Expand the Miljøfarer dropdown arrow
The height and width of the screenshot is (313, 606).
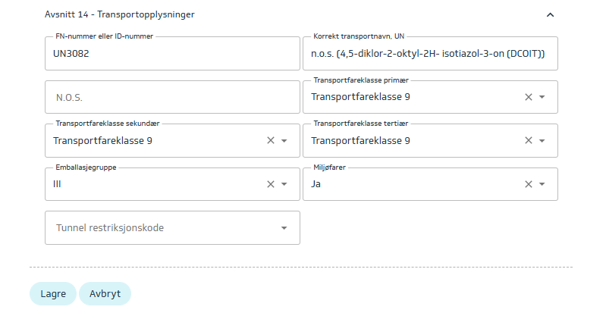(542, 184)
